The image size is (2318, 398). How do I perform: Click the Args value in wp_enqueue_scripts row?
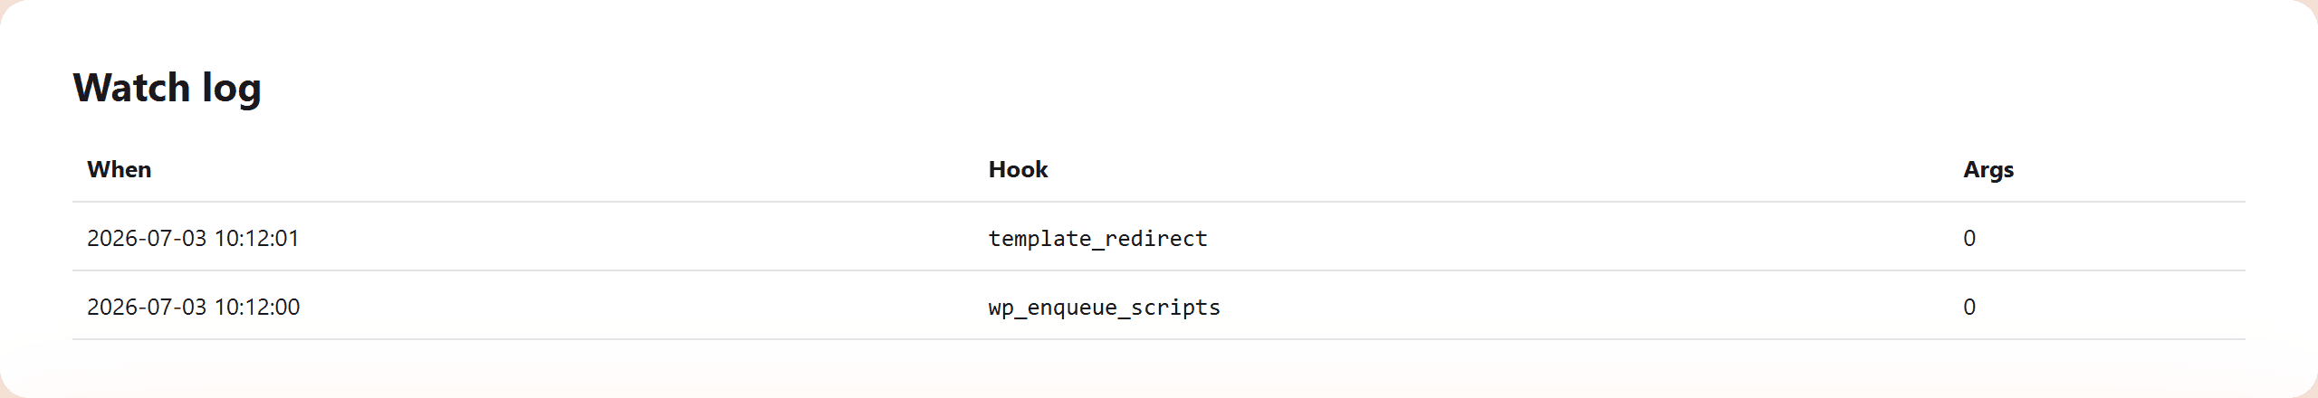click(x=1969, y=307)
